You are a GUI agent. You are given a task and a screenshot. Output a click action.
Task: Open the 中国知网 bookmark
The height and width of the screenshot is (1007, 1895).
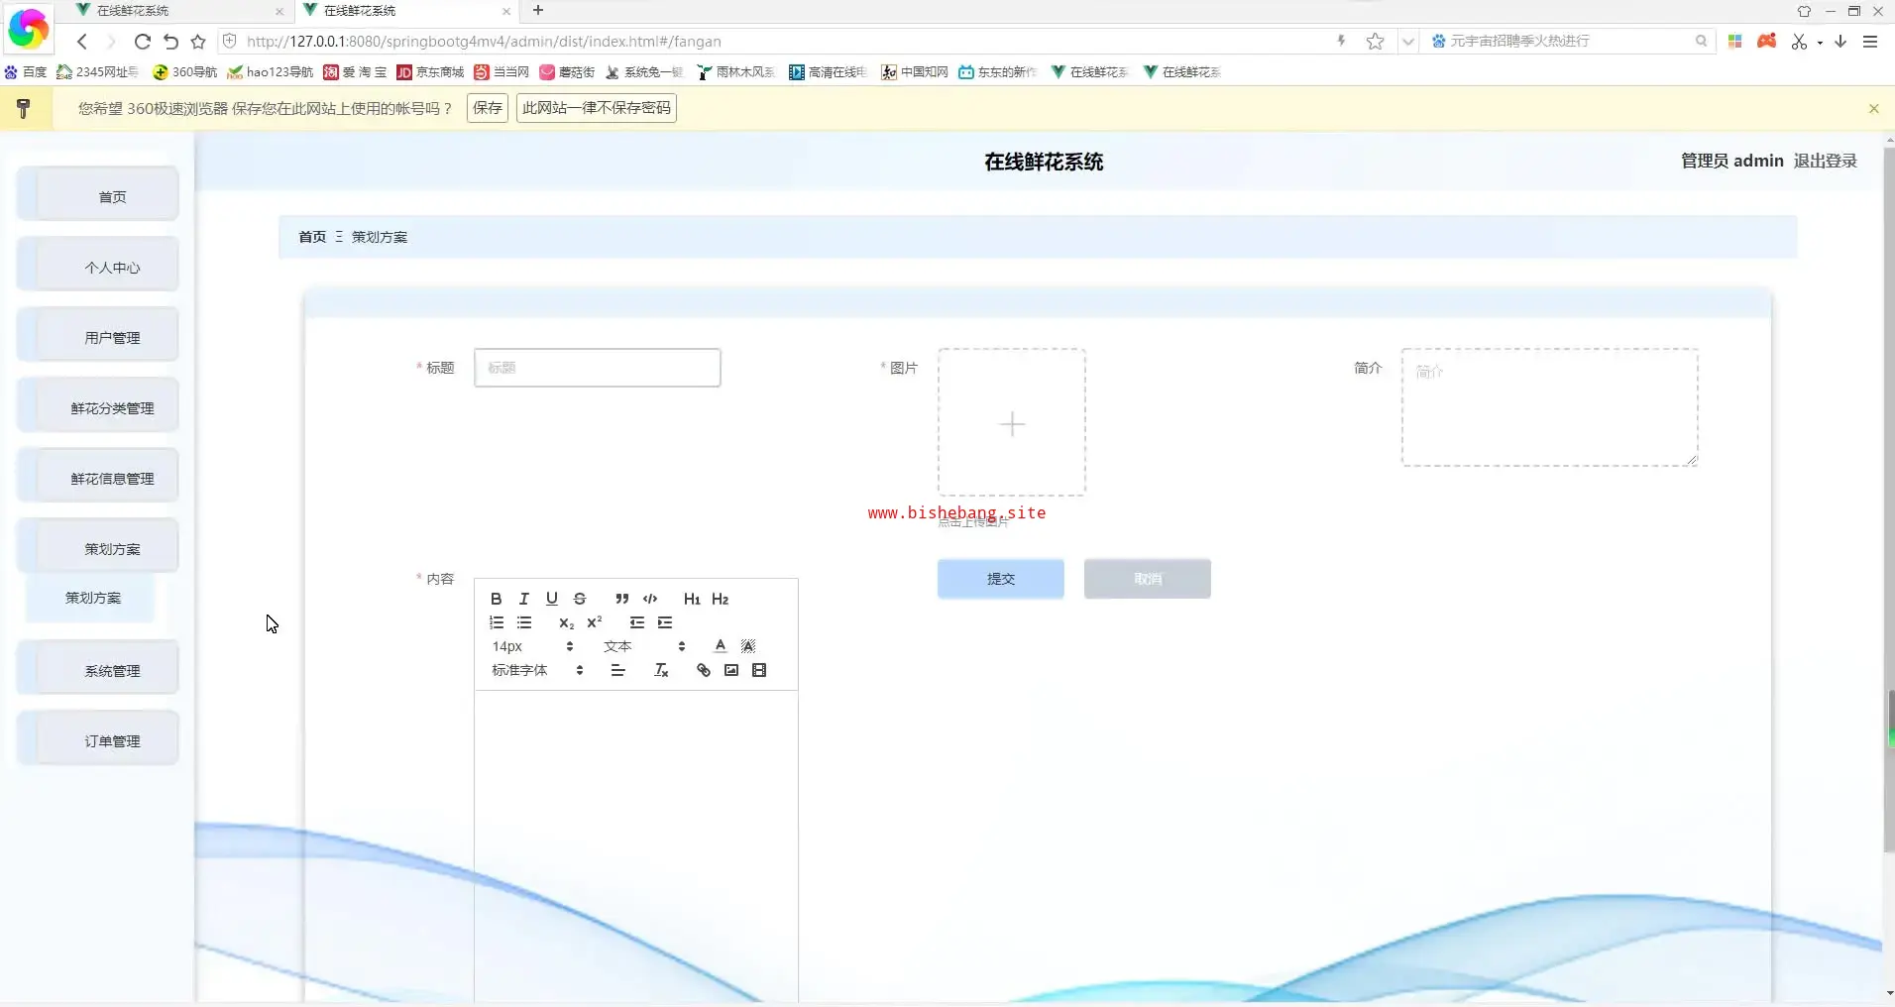pos(915,72)
